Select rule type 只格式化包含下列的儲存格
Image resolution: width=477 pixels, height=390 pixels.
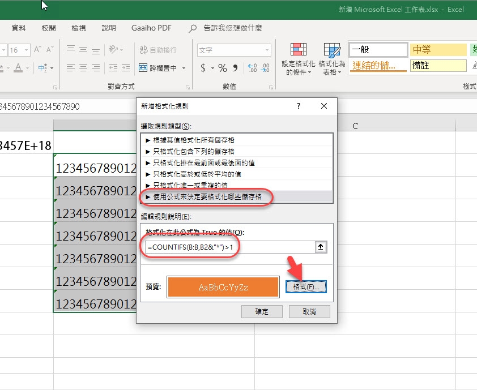pyautogui.click(x=190, y=151)
